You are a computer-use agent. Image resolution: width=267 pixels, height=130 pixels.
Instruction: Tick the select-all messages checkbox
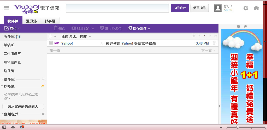tap(50, 36)
